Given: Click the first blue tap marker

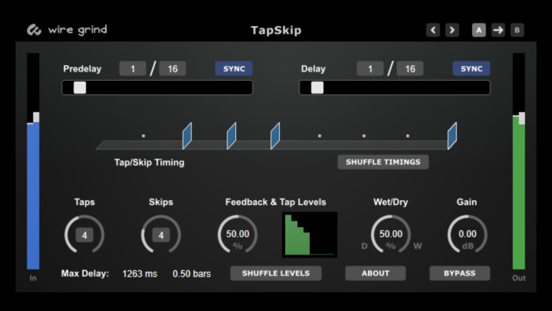Looking at the screenshot, I should 187,136.
